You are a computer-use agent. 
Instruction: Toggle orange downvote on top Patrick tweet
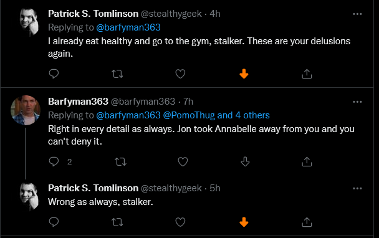click(244, 74)
